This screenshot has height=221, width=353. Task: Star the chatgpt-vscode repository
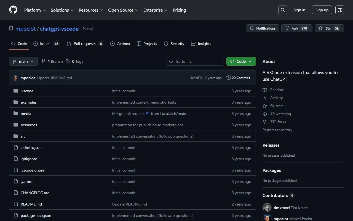[325, 28]
